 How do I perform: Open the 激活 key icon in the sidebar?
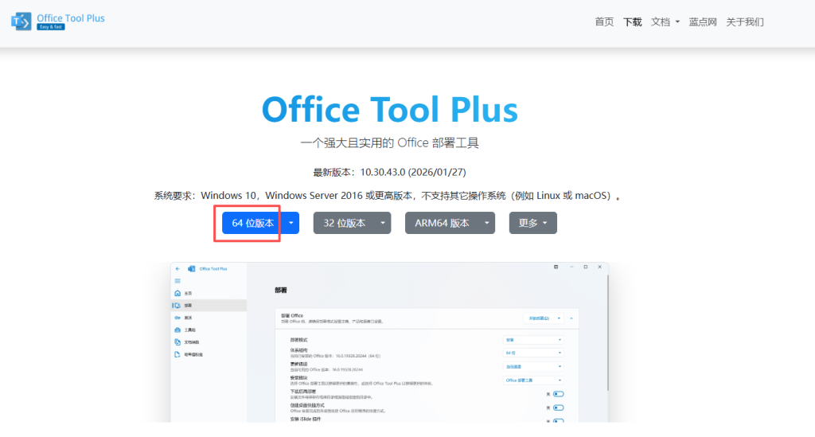click(x=177, y=318)
